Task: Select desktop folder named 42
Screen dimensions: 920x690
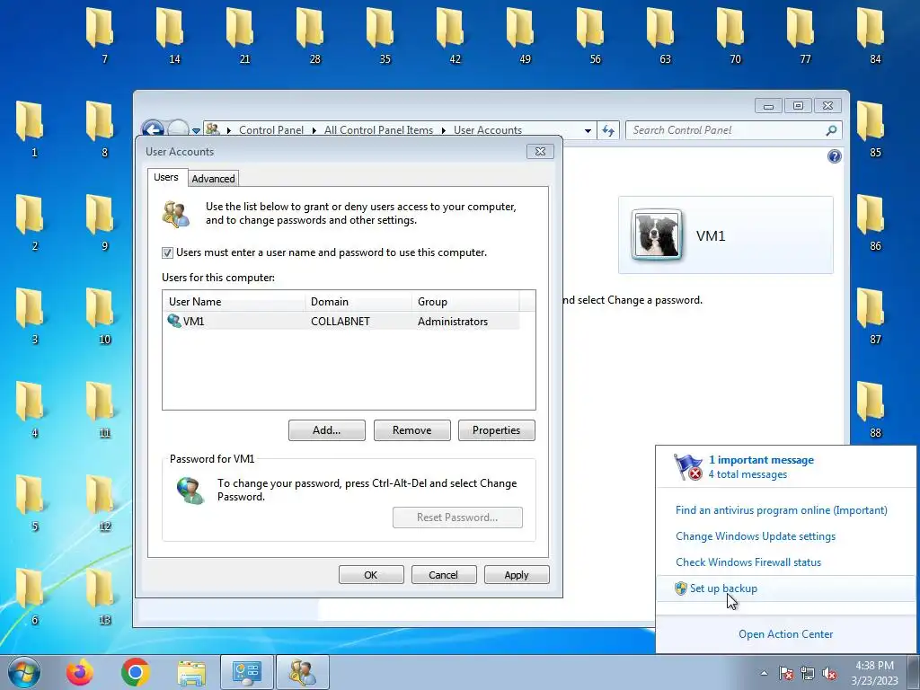Action: [x=452, y=35]
